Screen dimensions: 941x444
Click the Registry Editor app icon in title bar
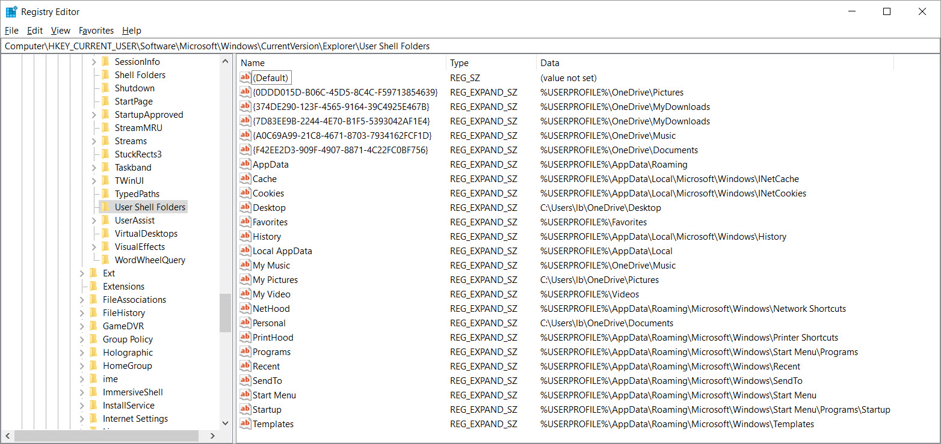11,11
